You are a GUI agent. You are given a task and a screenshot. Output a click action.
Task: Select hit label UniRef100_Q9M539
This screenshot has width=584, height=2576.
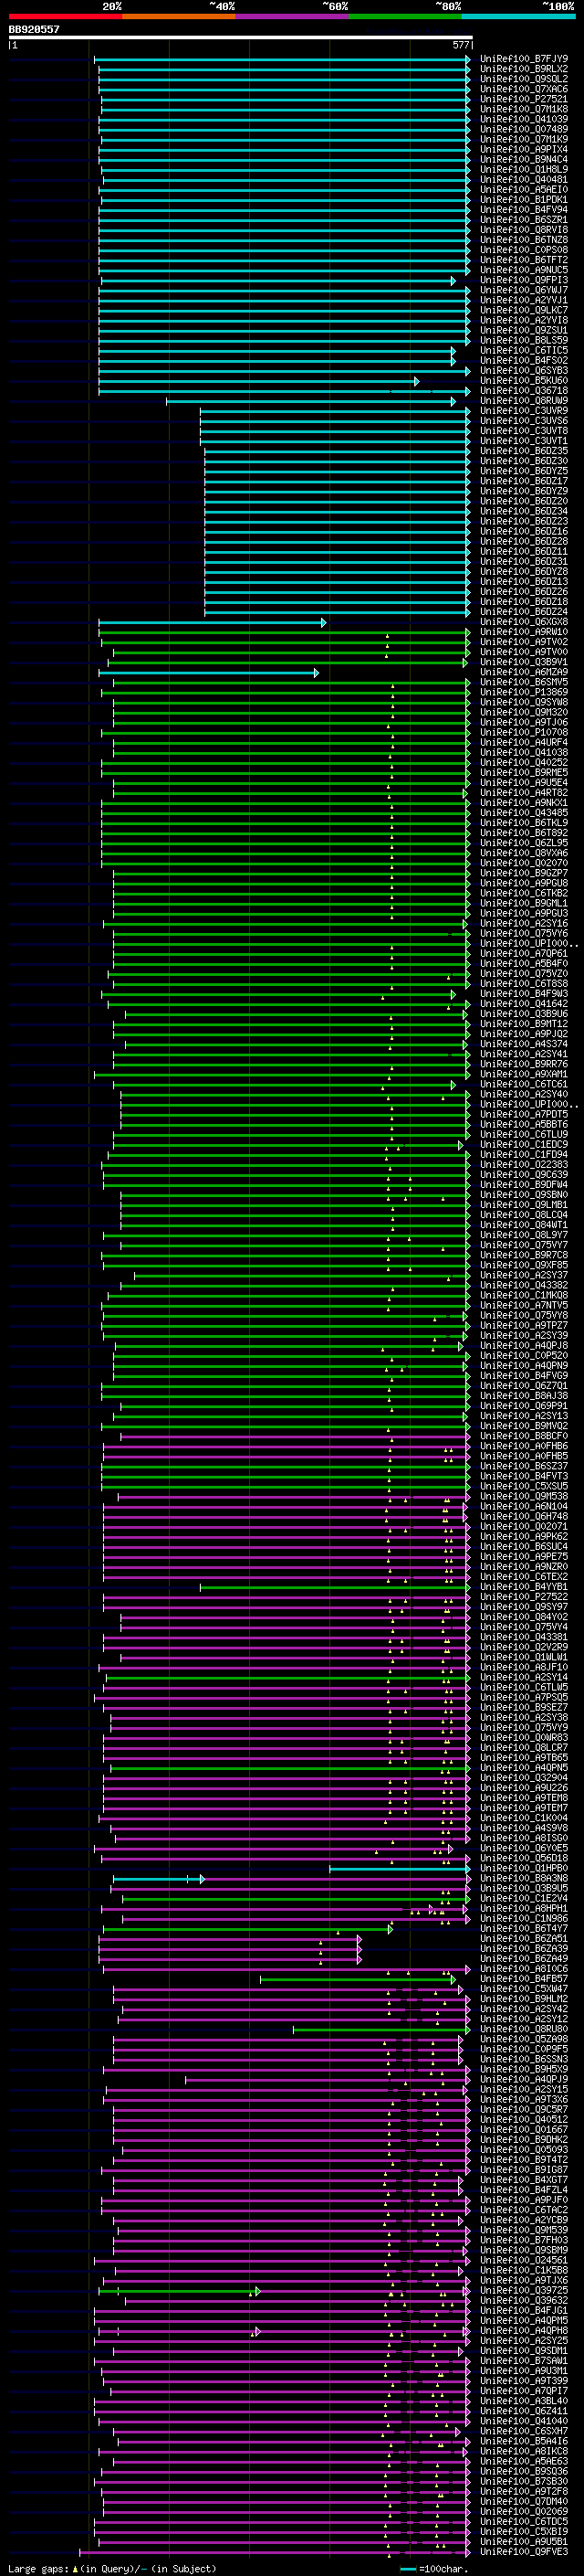[524, 2230]
